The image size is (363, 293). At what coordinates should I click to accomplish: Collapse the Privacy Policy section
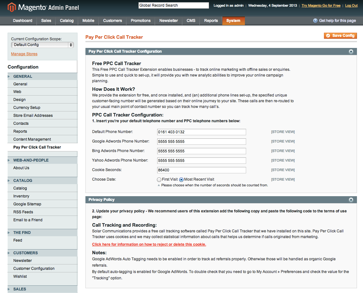tap(351, 200)
